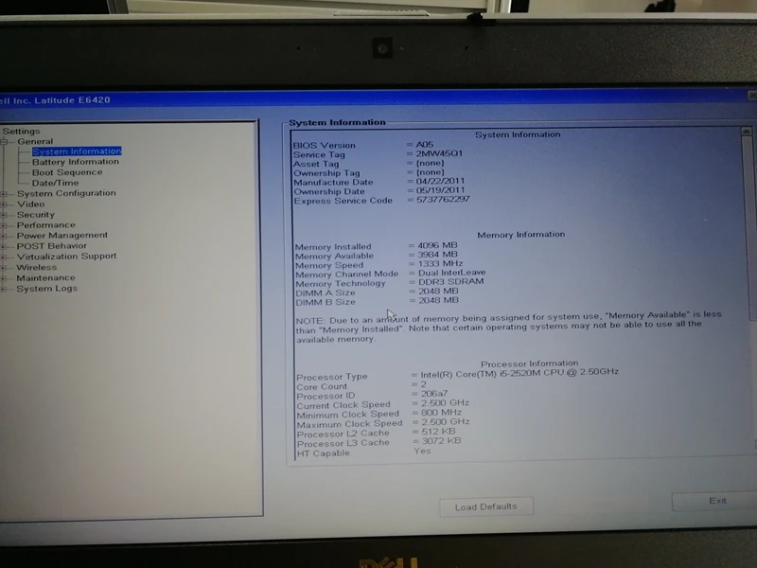
Task: Click Processor L3 Cache value 3072 KB
Action: pos(441,440)
